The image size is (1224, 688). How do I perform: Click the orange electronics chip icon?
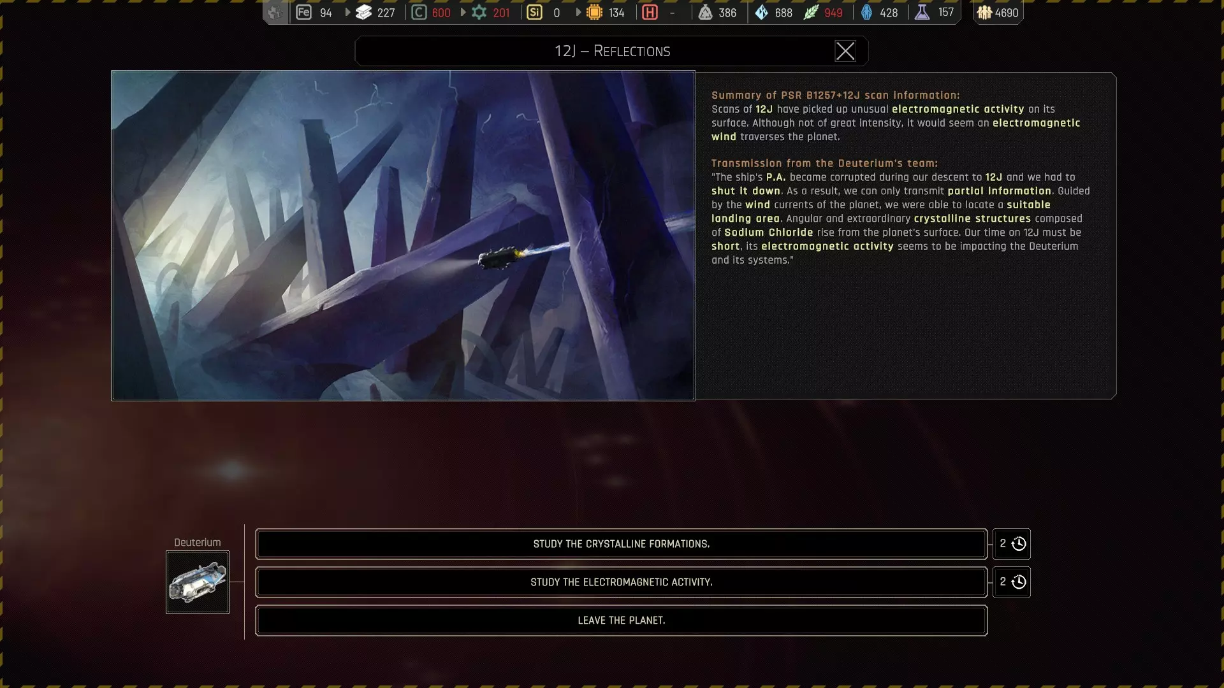click(x=594, y=12)
